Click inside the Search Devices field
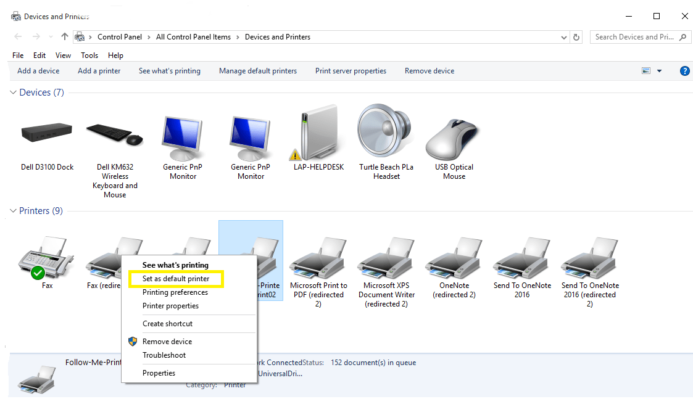The height and width of the screenshot is (399, 693). click(x=636, y=37)
